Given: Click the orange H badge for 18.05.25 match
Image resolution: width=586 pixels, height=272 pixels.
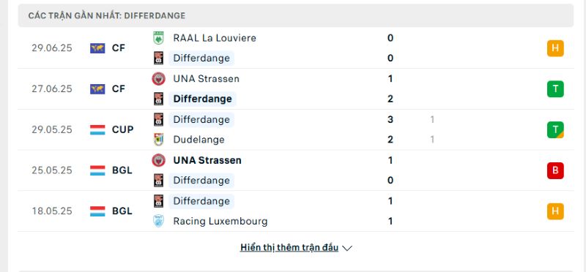Looking at the screenshot, I should click(555, 211).
